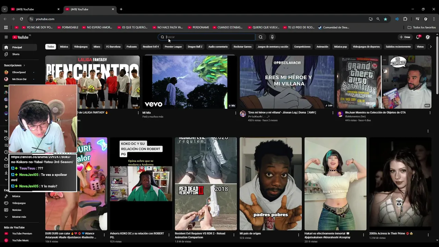Go to Principal in the sidebar

(x=19, y=47)
